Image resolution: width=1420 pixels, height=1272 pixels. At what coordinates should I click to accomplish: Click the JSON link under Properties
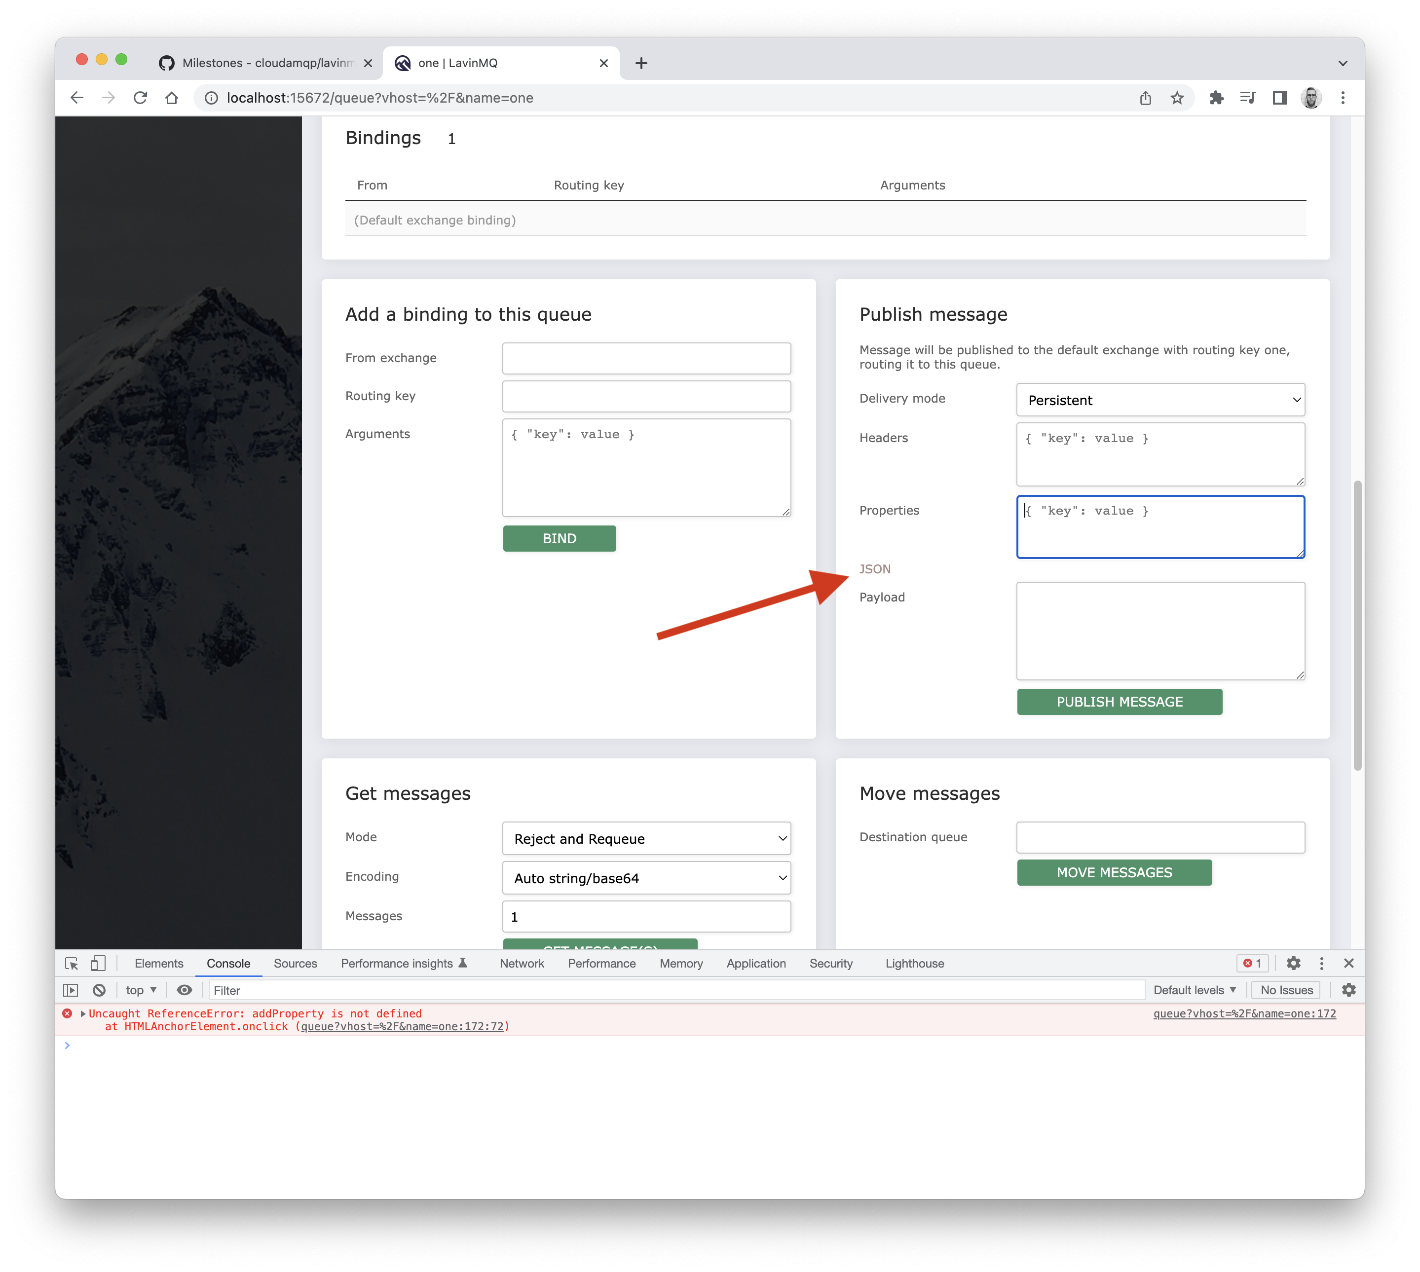(x=875, y=569)
